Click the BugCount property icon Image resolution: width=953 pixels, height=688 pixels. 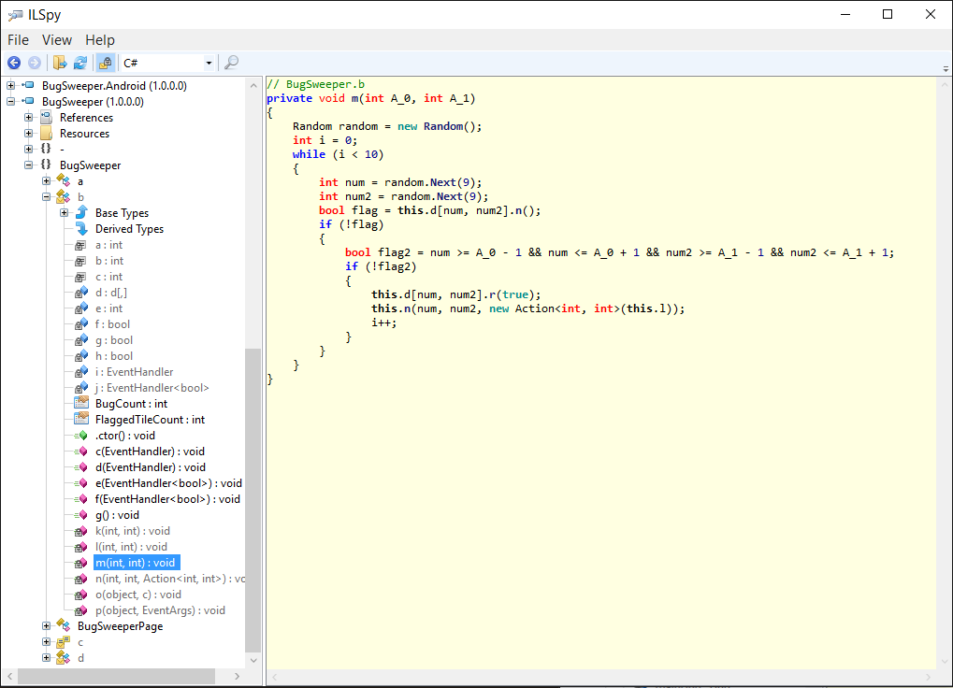(x=81, y=403)
